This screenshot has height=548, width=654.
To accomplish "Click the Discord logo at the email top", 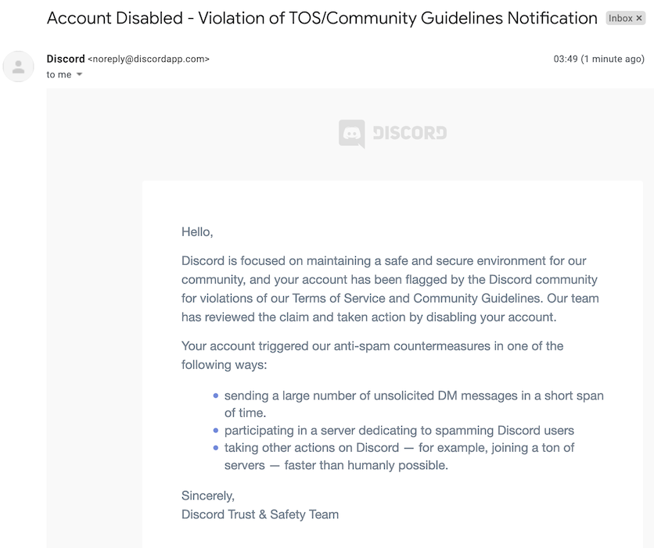I will [391, 134].
